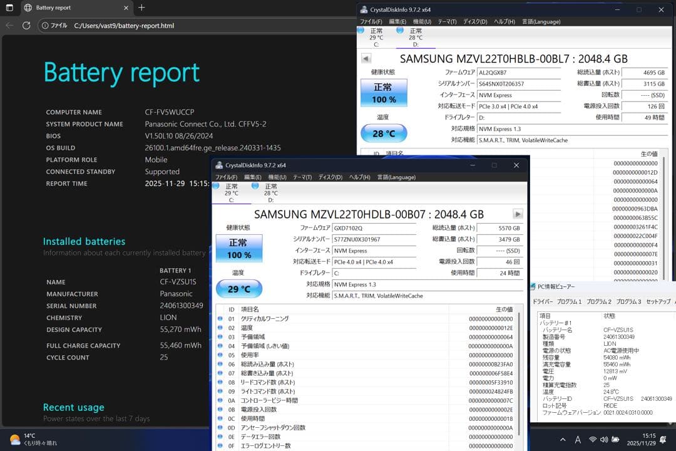Click the 正常 100% health status button
Screen dimensions: 676x451
pos(238,248)
